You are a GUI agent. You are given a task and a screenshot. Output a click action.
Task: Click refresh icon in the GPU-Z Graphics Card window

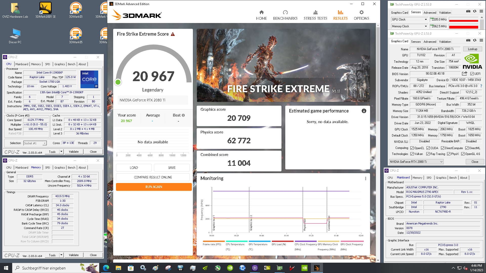(475, 40)
